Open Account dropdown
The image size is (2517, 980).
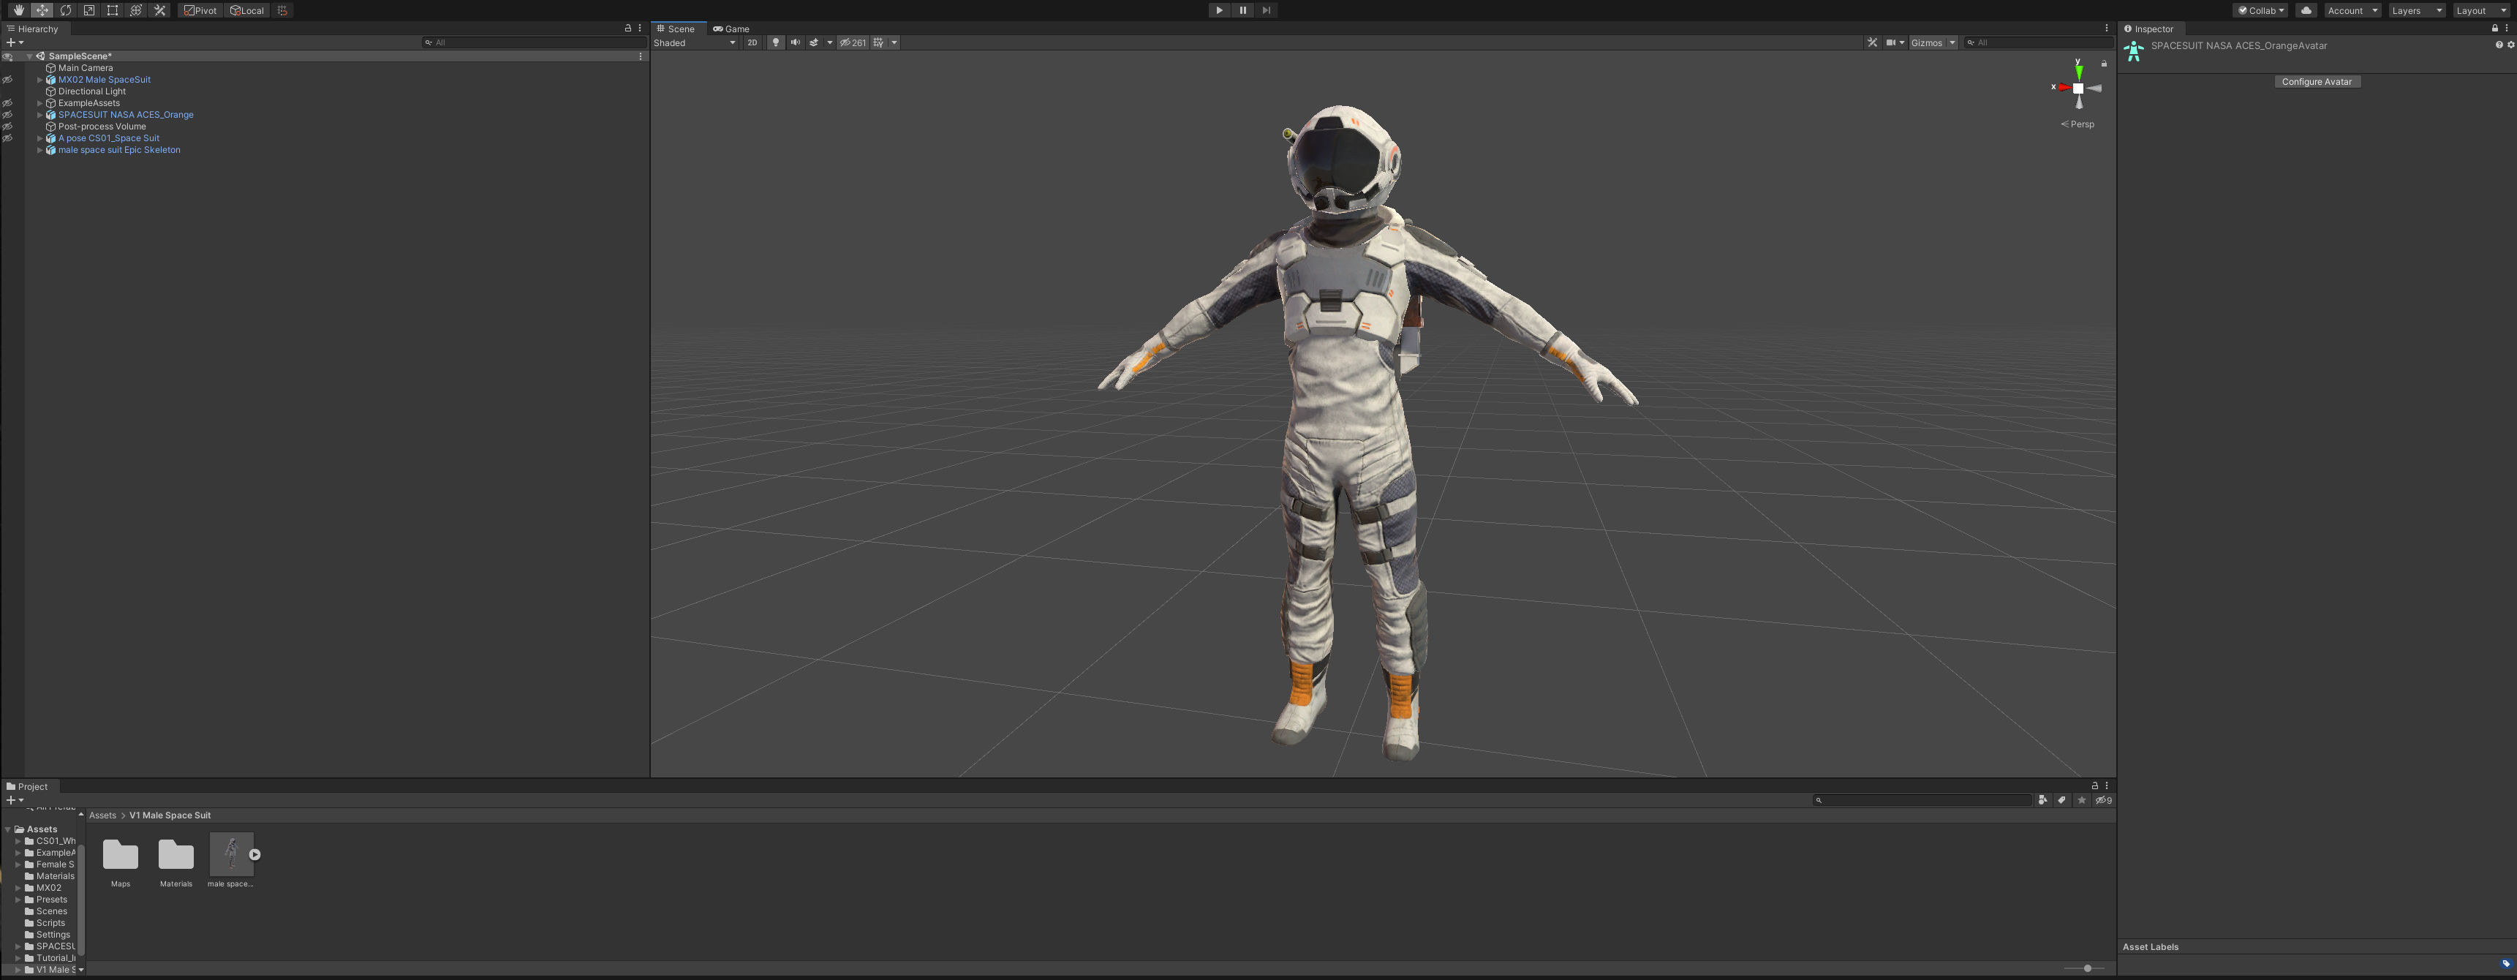tap(2352, 10)
